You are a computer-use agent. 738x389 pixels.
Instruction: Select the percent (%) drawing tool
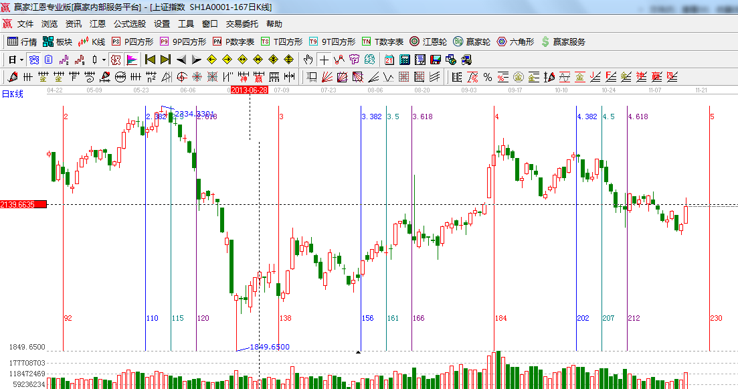click(x=487, y=77)
